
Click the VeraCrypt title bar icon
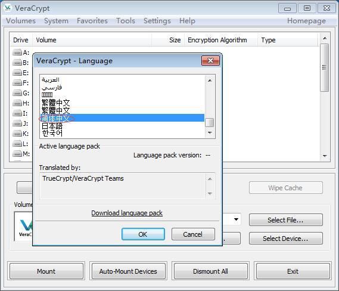(8, 8)
